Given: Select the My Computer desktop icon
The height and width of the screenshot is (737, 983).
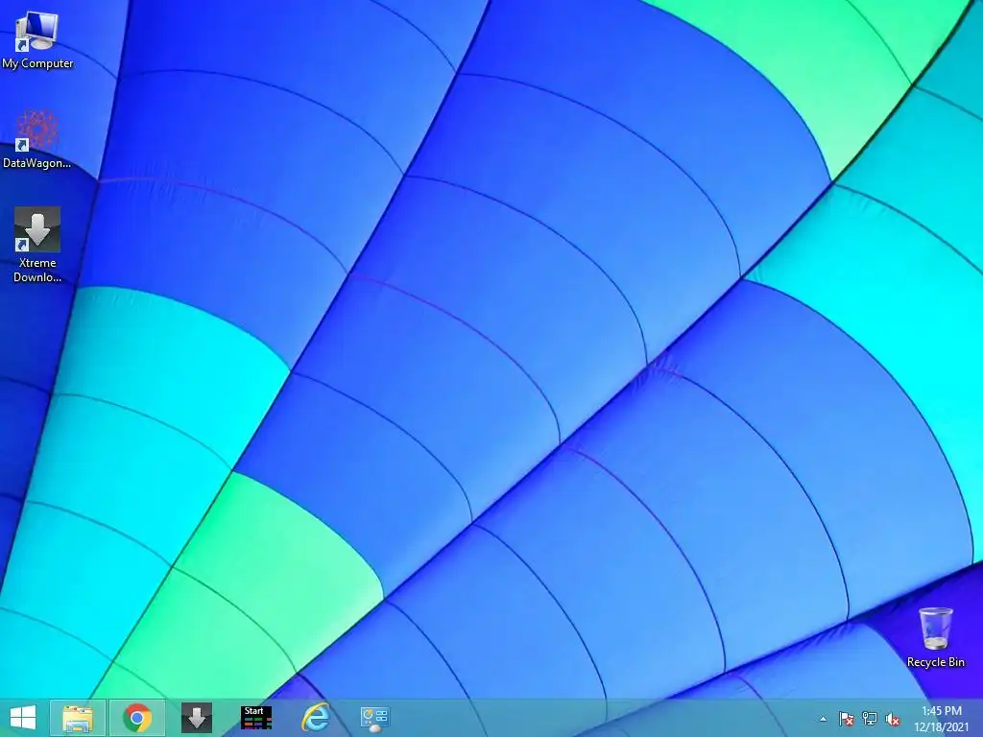Looking at the screenshot, I should (x=37, y=40).
